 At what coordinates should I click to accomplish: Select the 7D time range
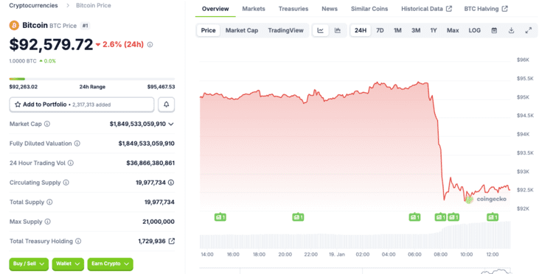tap(380, 31)
